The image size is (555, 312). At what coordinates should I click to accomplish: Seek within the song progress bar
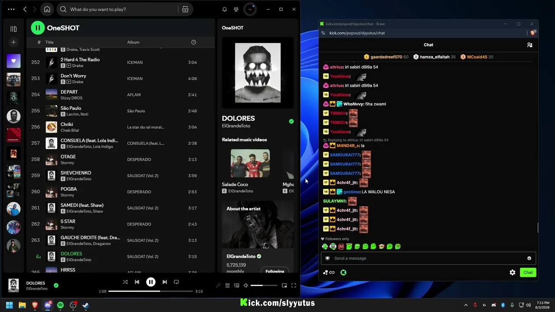[x=150, y=291]
